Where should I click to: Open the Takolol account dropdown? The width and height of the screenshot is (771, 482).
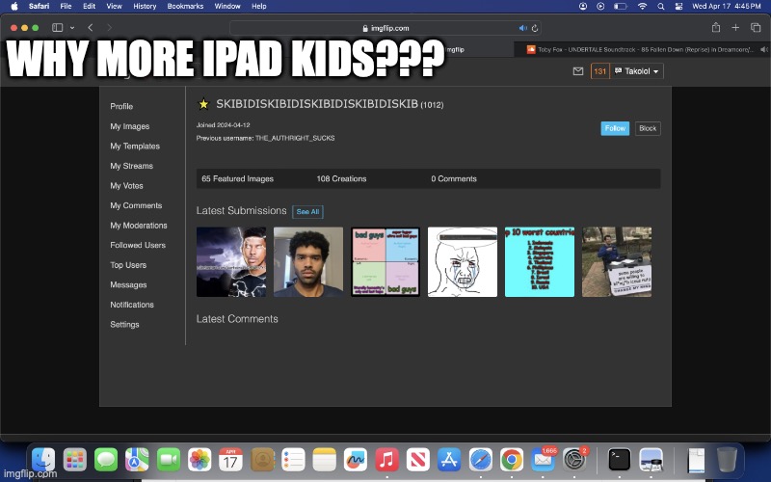coord(637,71)
